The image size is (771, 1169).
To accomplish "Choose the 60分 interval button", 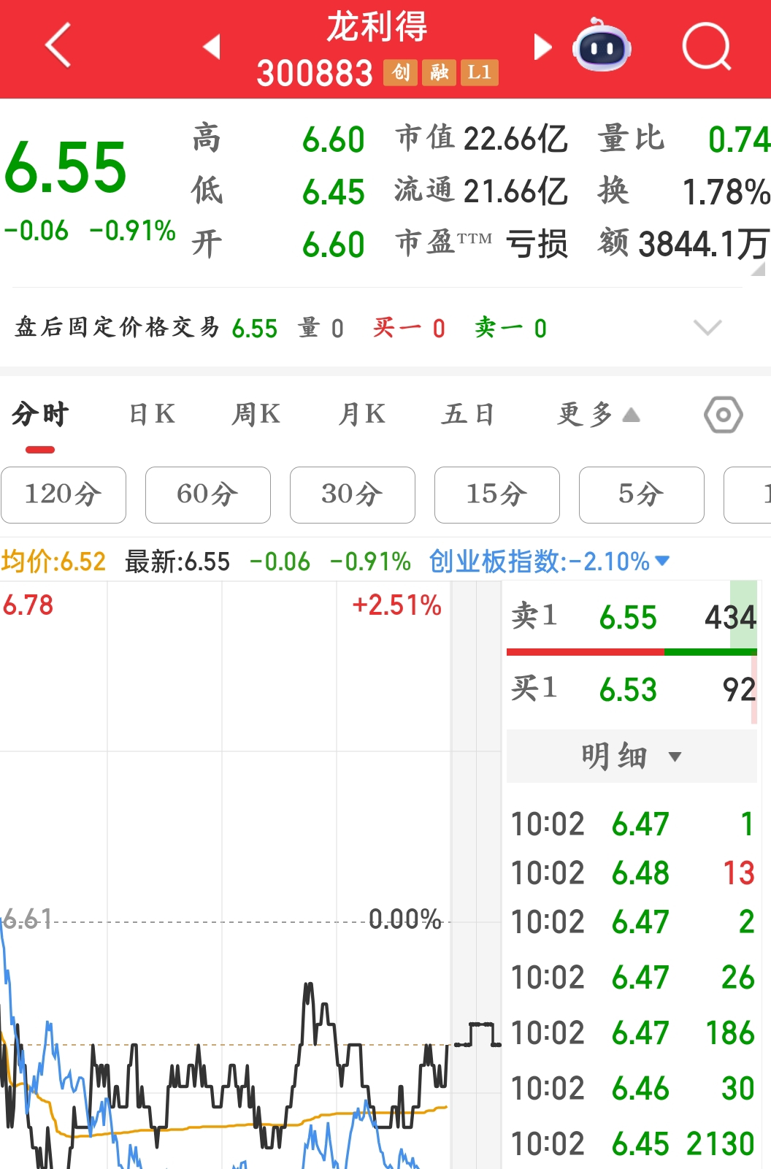I will point(208,495).
